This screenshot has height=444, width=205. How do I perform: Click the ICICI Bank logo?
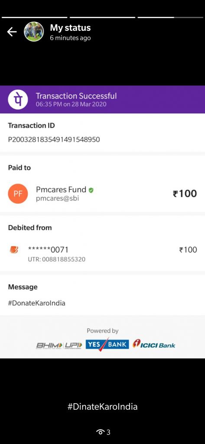tap(154, 344)
